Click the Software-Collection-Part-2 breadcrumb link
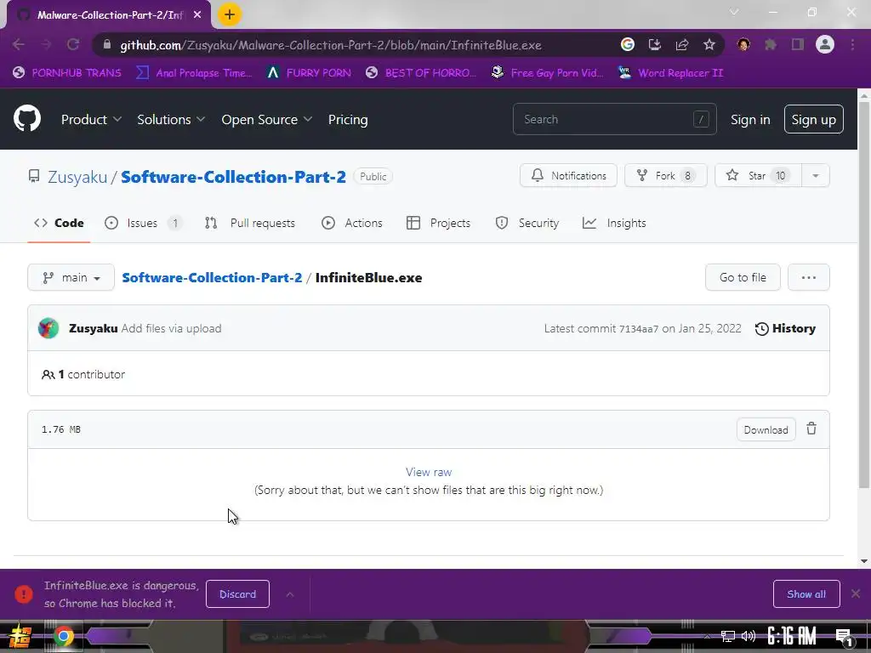The width and height of the screenshot is (871, 653). [212, 278]
